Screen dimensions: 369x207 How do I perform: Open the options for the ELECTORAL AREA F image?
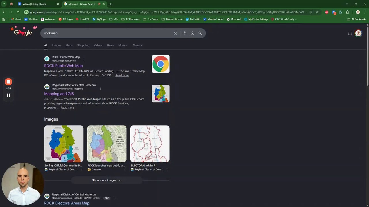[x=168, y=170]
